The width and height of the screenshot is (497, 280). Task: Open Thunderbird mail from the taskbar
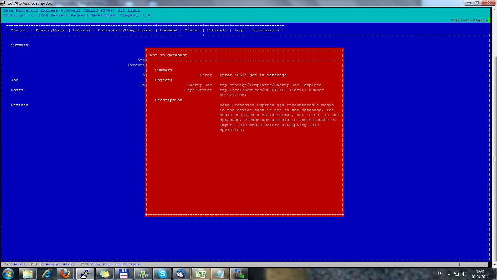(x=181, y=274)
